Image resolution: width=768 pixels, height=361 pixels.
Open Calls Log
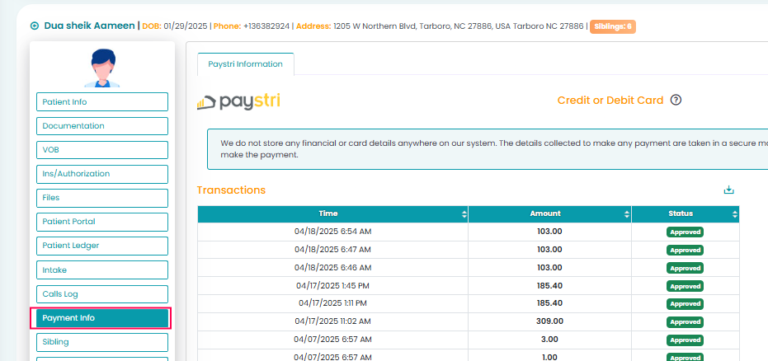[102, 294]
